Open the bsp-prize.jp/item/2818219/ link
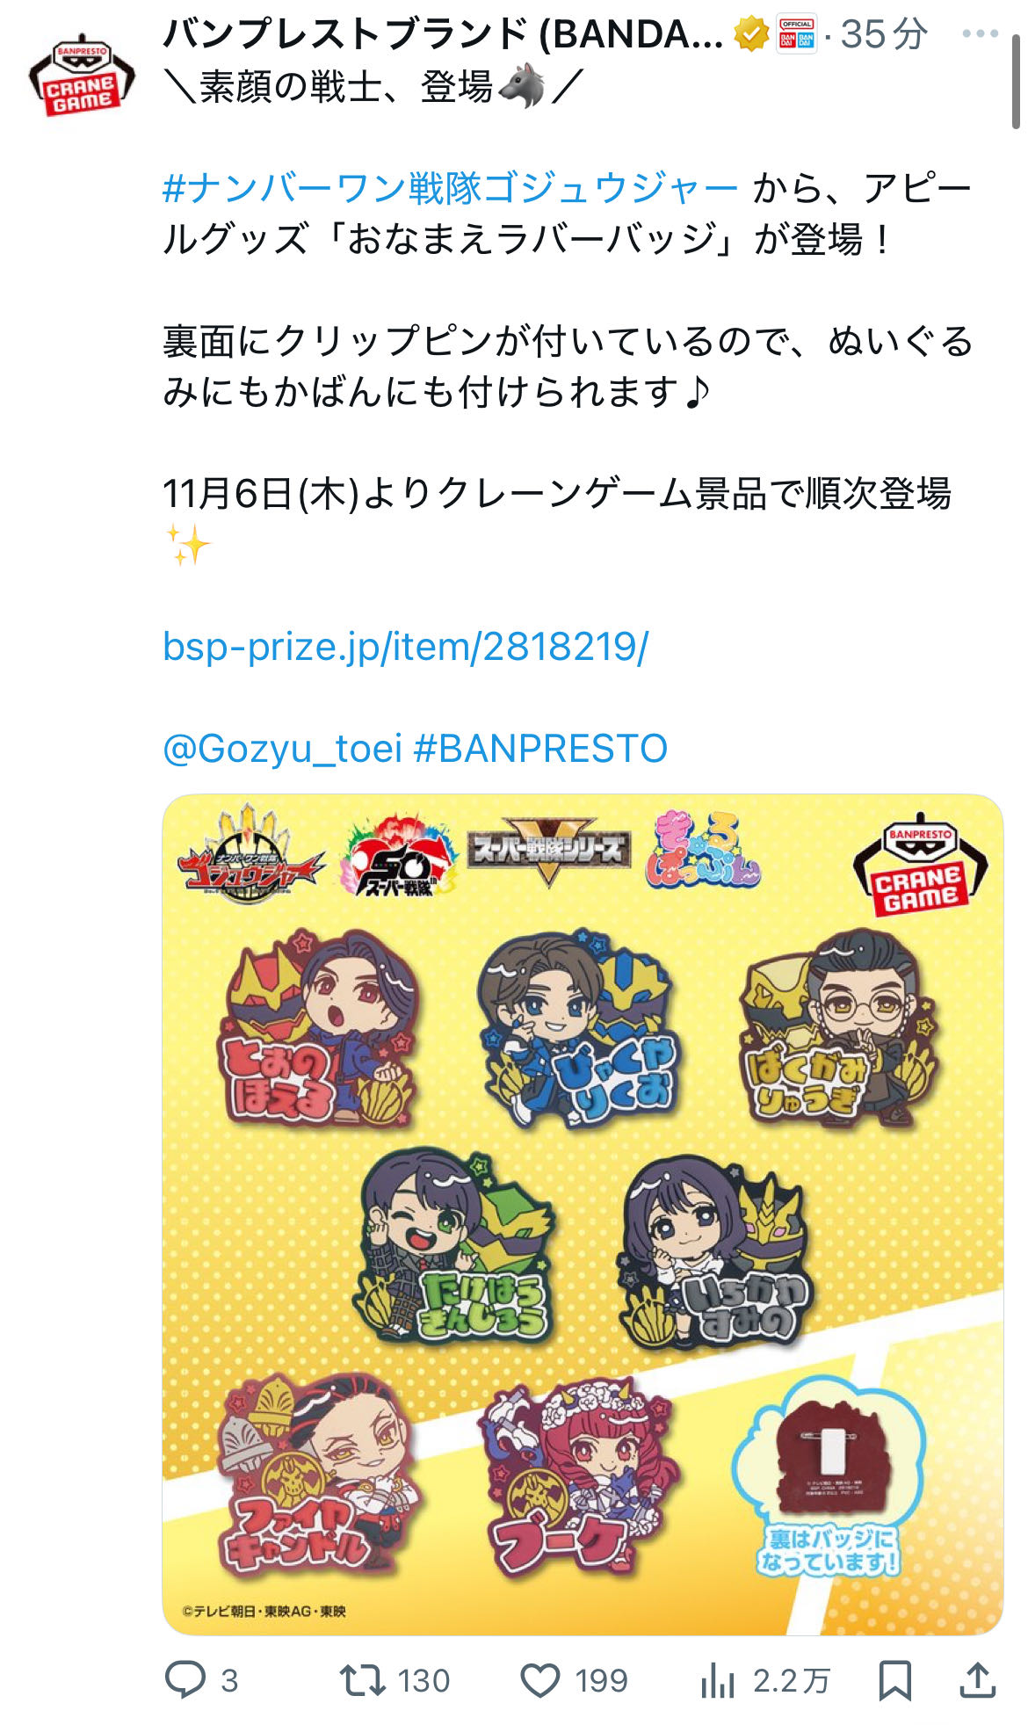This screenshot has width=1028, height=1725. (406, 647)
